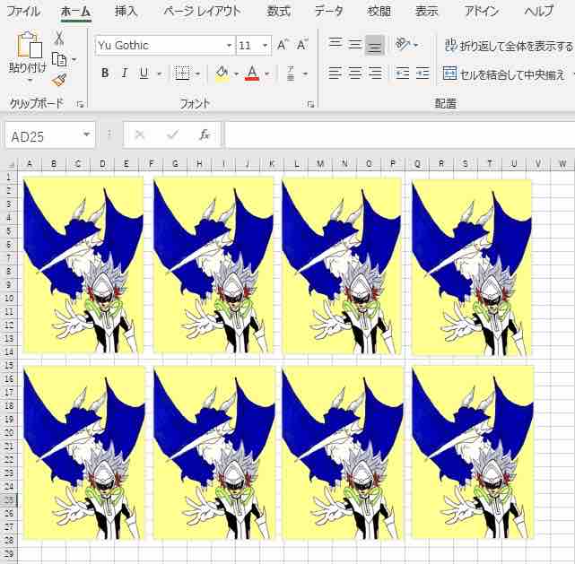
Task: Increase font size with large A
Action: click(282, 45)
